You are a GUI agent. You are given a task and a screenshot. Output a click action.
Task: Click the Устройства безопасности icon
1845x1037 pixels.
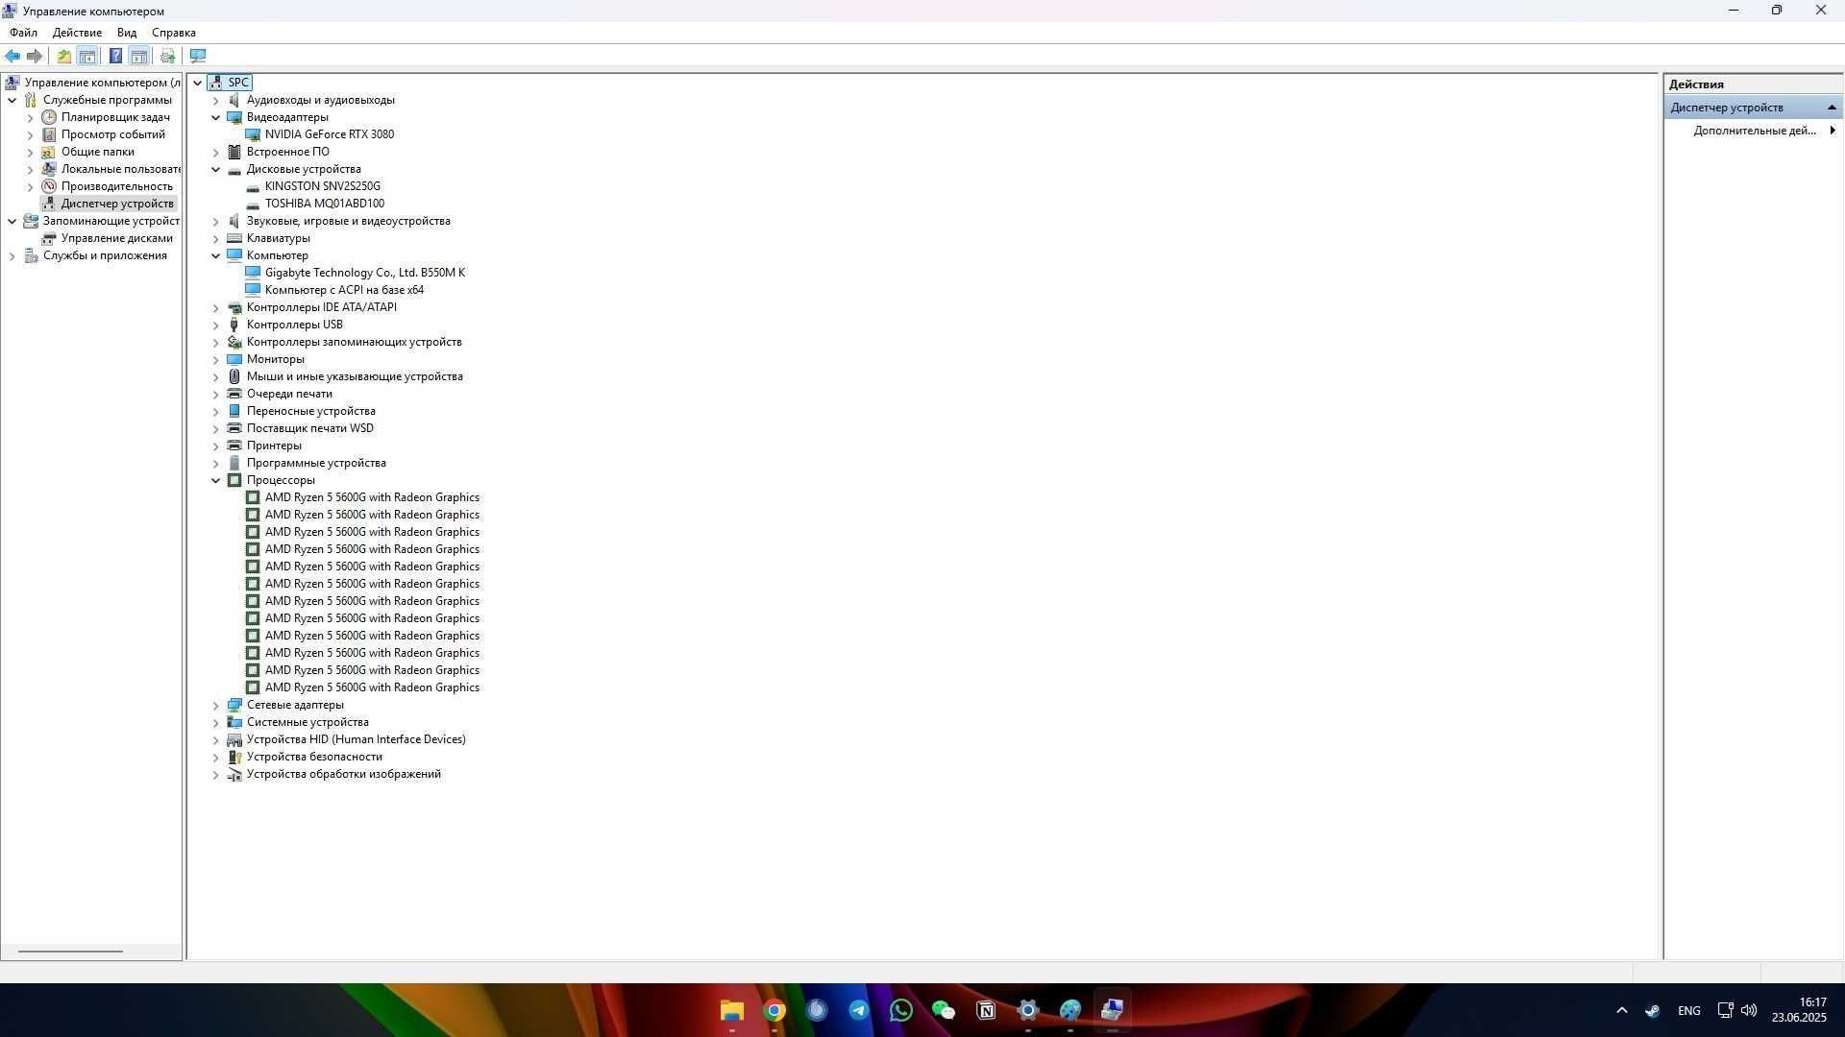234,757
